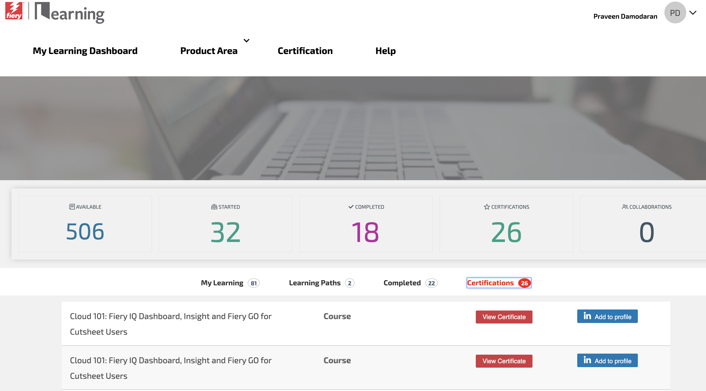Click LinkedIn icon in first Add to profile

tap(587, 316)
